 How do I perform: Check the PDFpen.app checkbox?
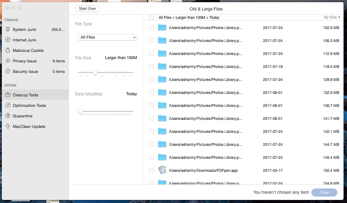[151, 170]
